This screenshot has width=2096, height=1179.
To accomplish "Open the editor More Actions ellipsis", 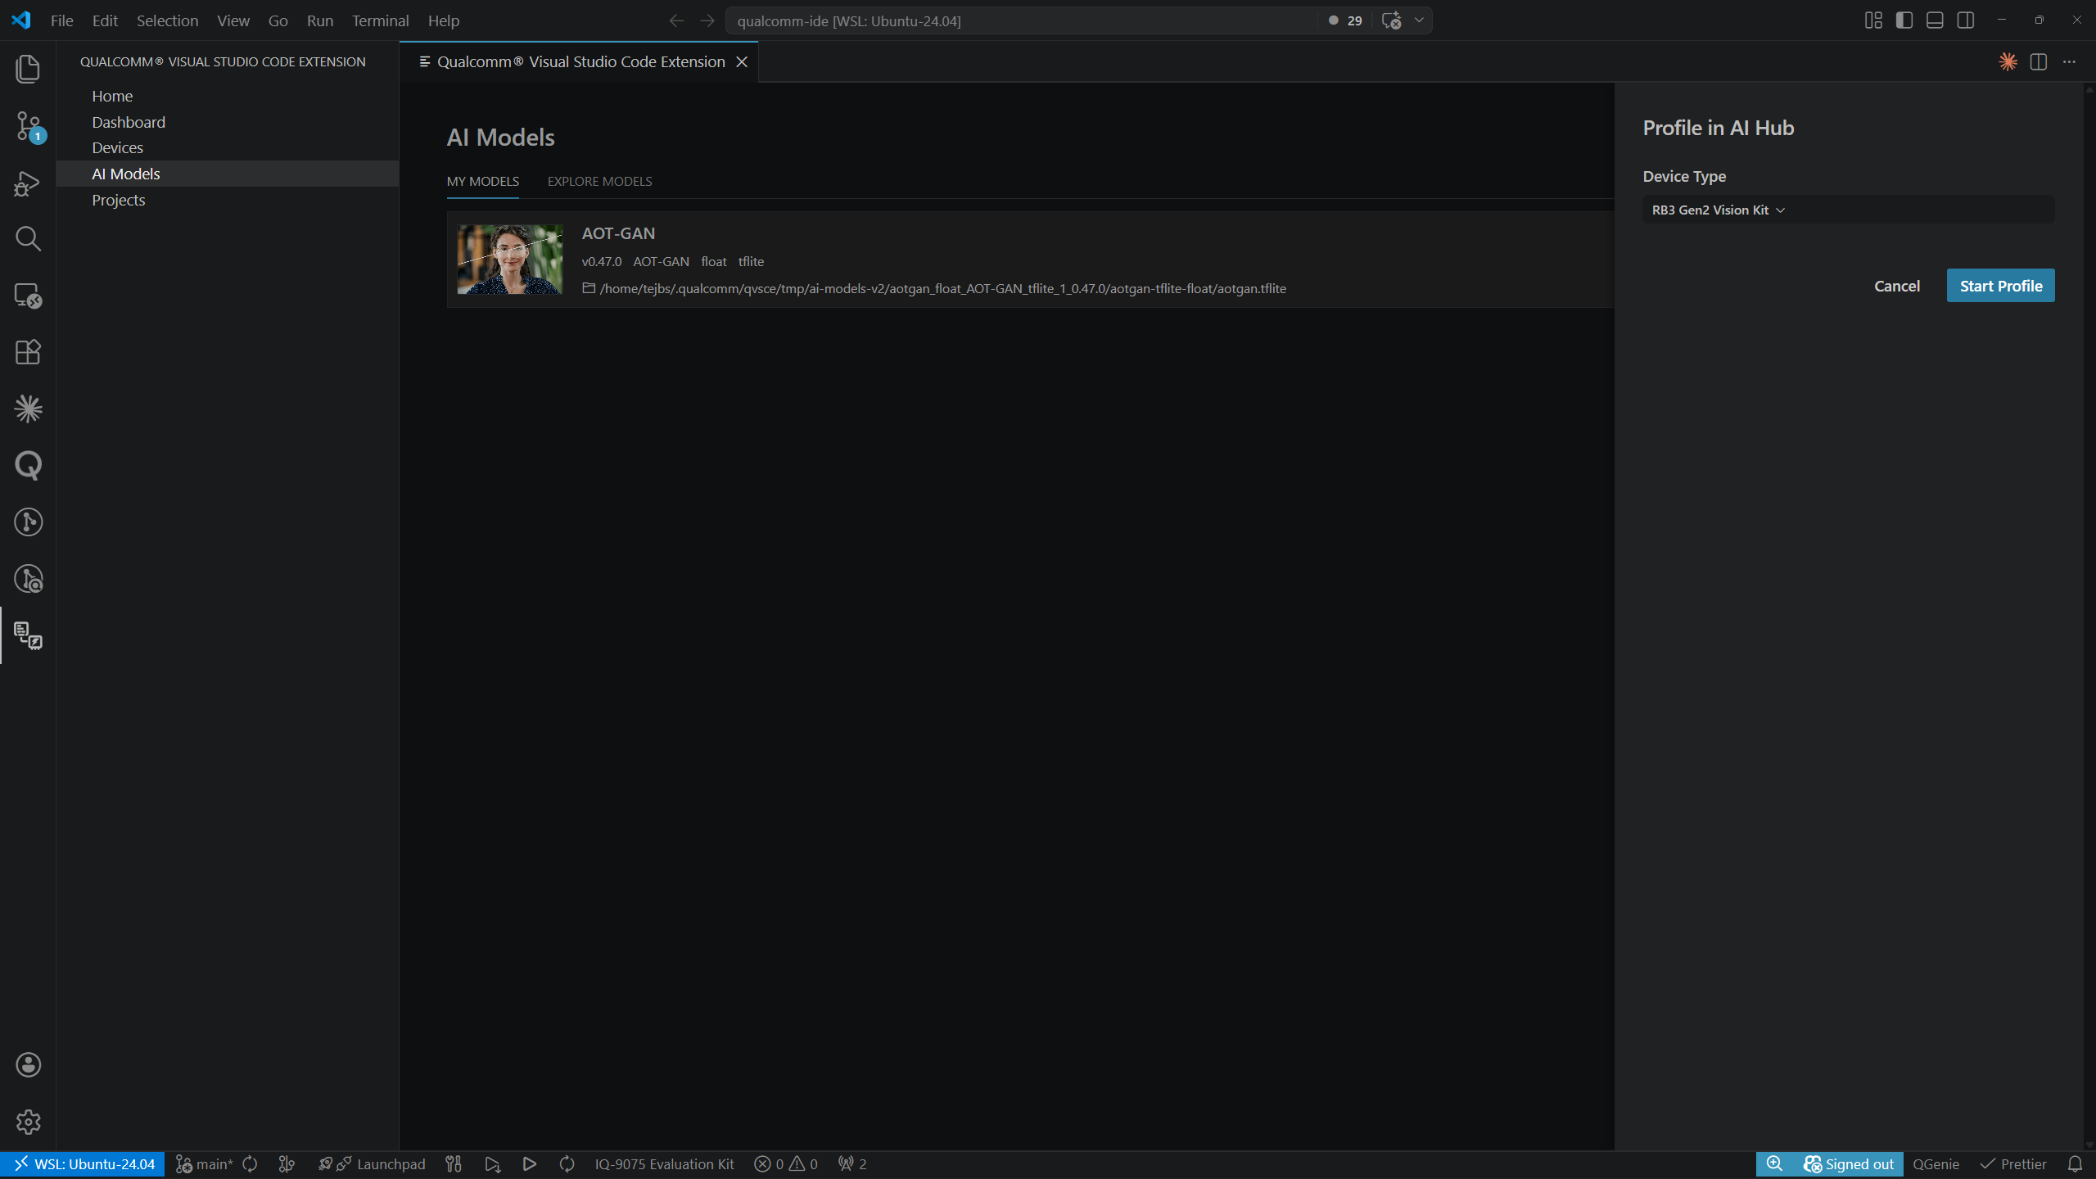I will coord(2069,61).
